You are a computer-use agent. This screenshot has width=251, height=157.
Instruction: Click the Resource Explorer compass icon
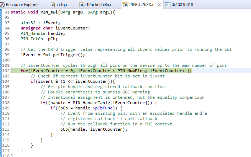[x=2, y=5]
